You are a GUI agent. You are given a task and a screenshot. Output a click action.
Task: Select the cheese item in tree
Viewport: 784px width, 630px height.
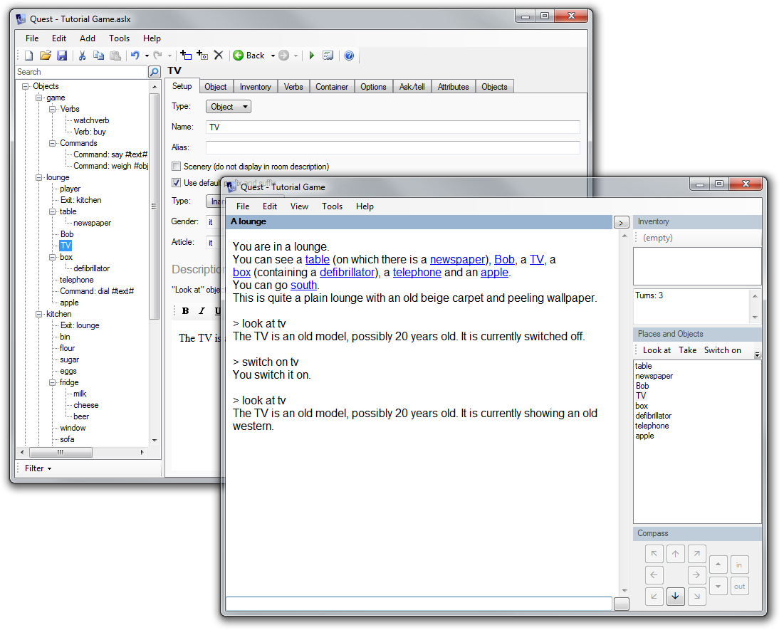[86, 405]
